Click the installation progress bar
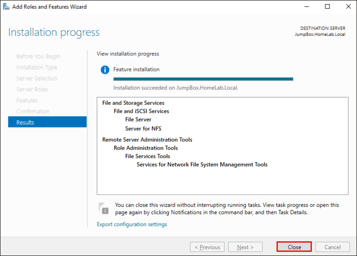 [x=203, y=79]
